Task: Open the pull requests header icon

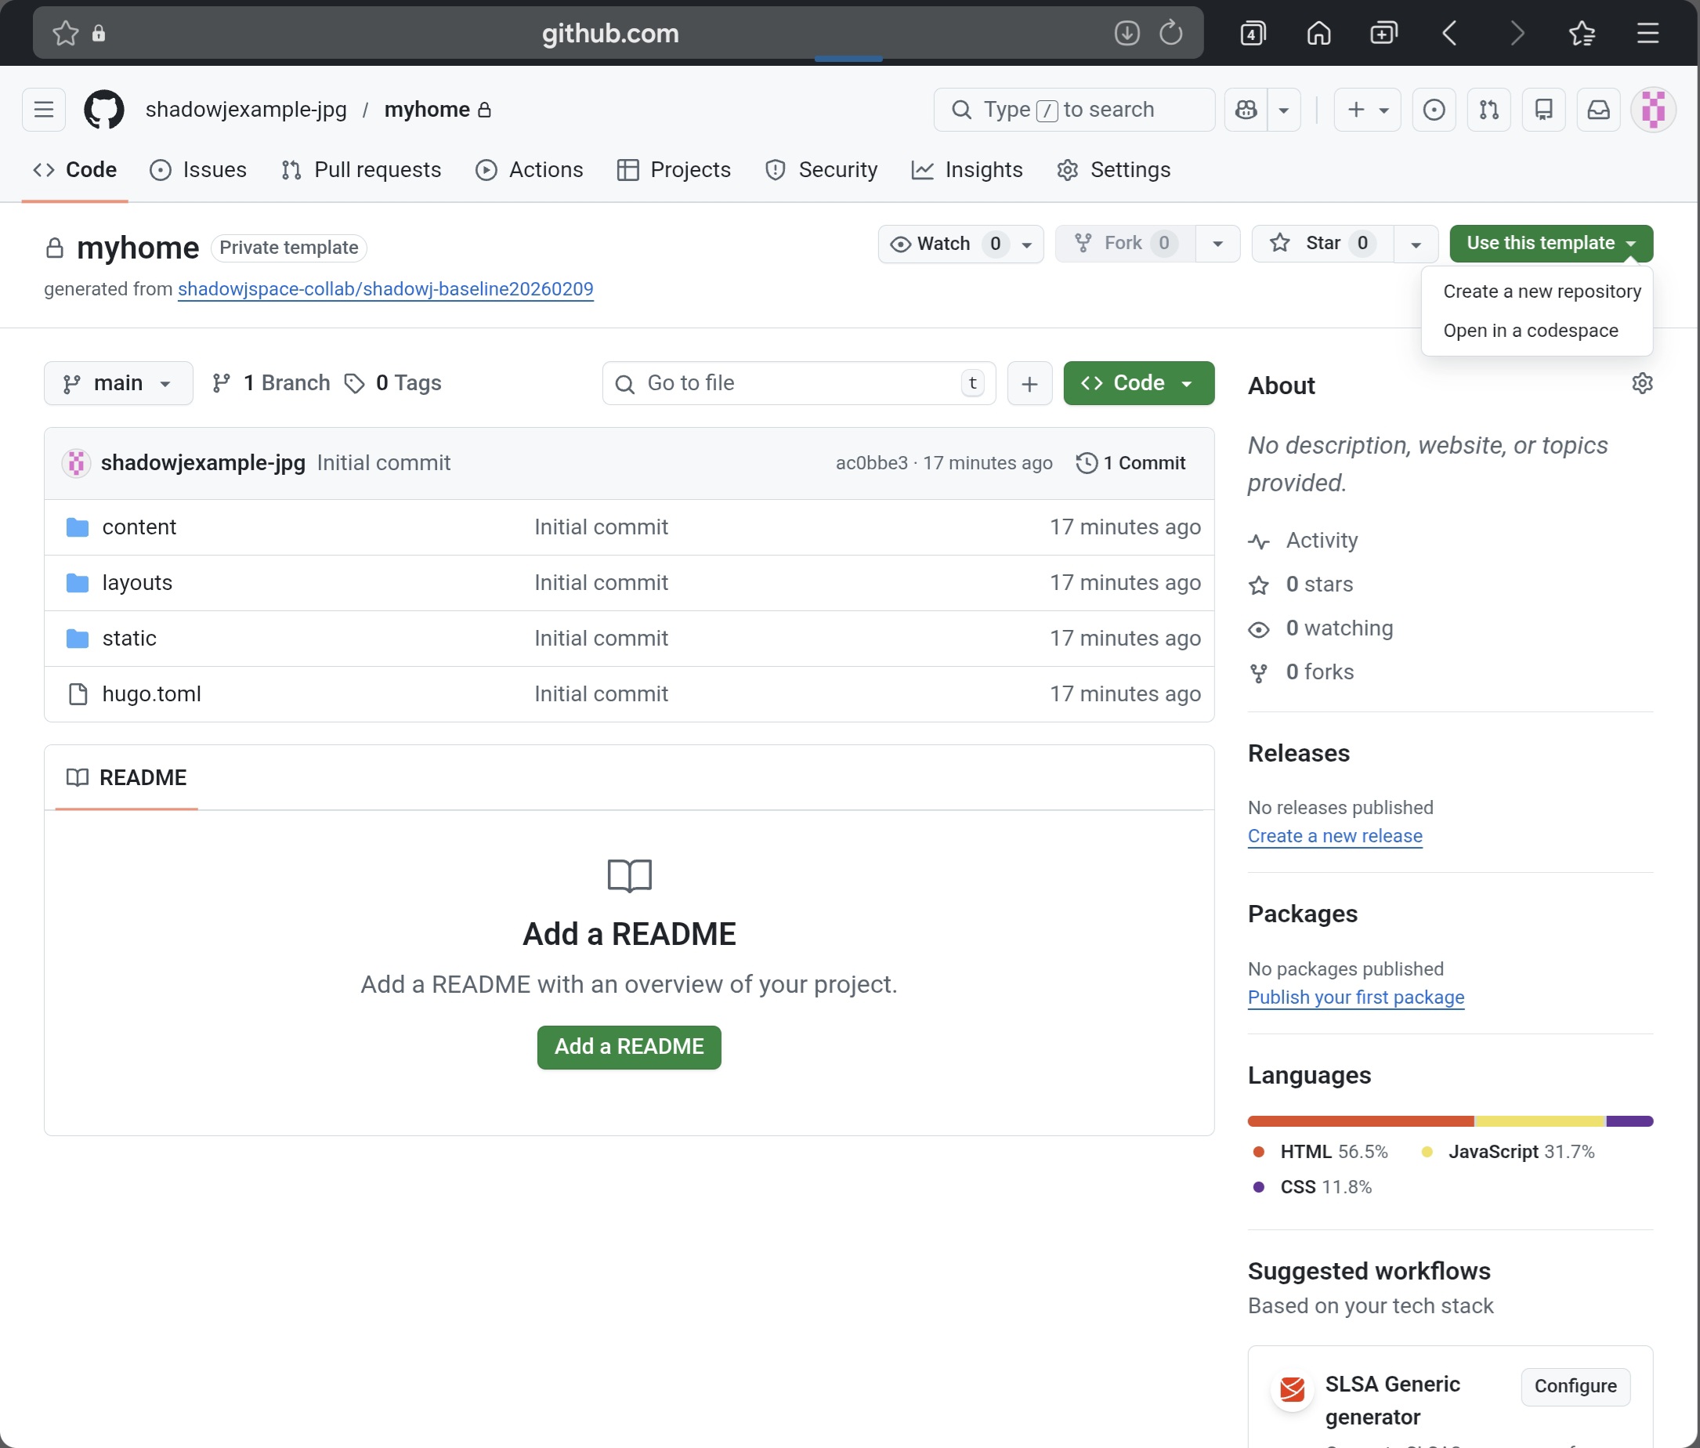Action: pyautogui.click(x=1488, y=109)
